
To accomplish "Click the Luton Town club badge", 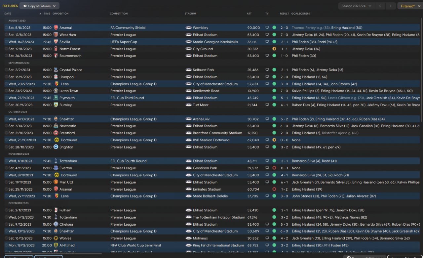I will pyautogui.click(x=56, y=91).
